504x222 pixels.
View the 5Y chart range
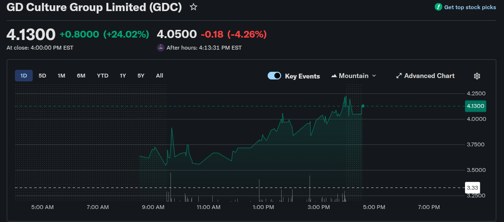pyautogui.click(x=141, y=76)
